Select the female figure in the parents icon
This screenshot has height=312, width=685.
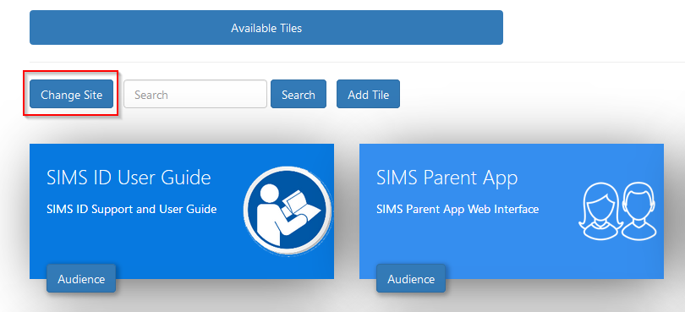(599, 211)
